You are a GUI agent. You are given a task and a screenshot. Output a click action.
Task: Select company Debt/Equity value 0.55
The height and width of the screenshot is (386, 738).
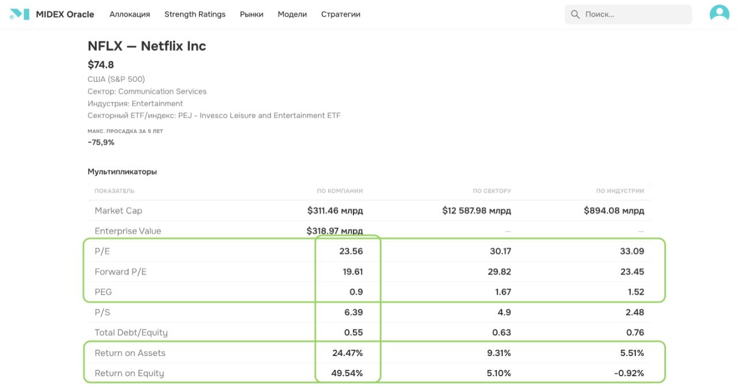pyautogui.click(x=353, y=332)
